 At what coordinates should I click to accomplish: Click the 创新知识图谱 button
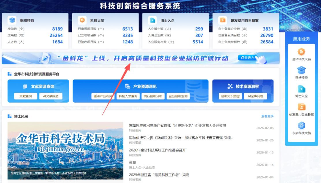pyautogui.click(x=230, y=96)
